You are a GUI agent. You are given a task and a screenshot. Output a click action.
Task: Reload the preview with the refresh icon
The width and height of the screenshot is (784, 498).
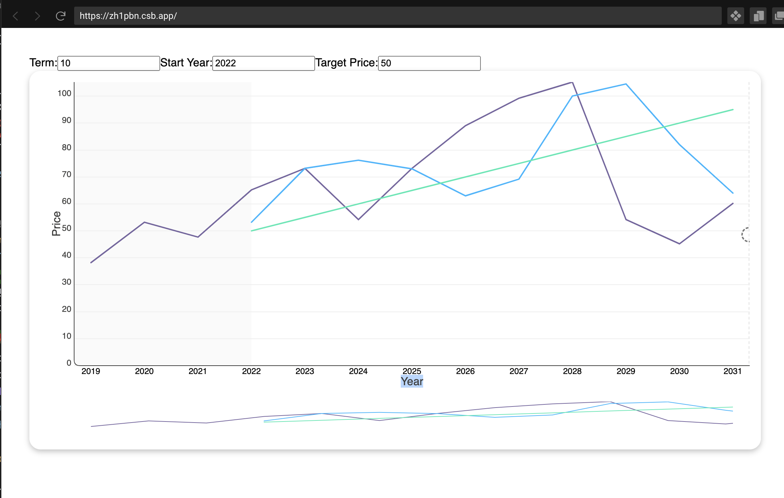point(60,16)
